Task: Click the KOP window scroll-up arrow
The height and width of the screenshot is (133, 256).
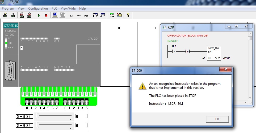Action: [250, 34]
